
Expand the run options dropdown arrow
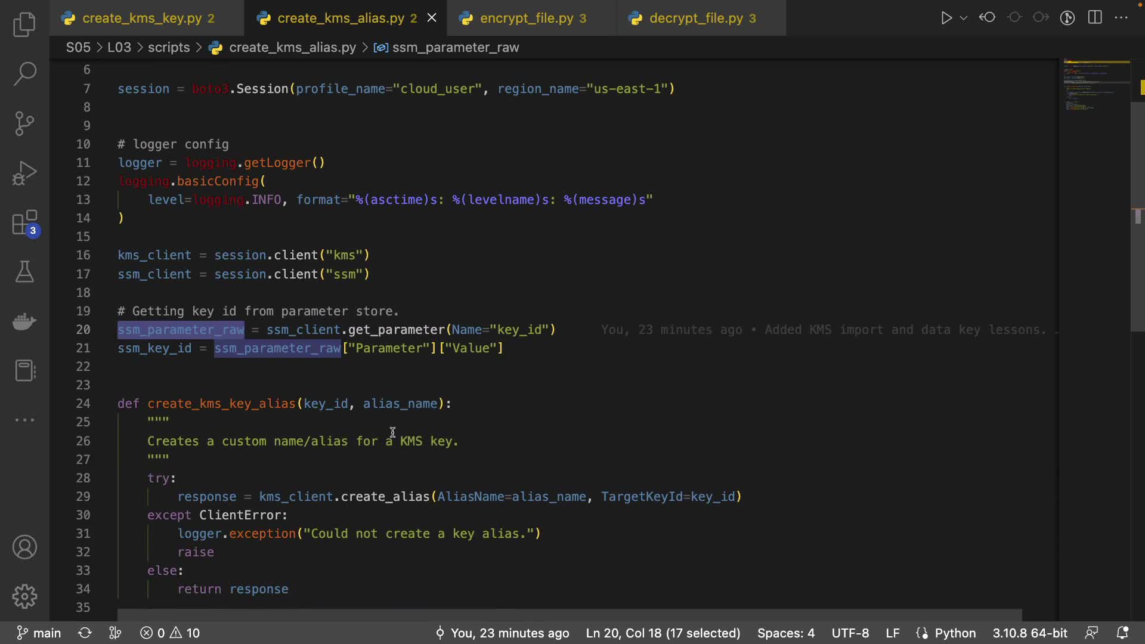(x=963, y=18)
